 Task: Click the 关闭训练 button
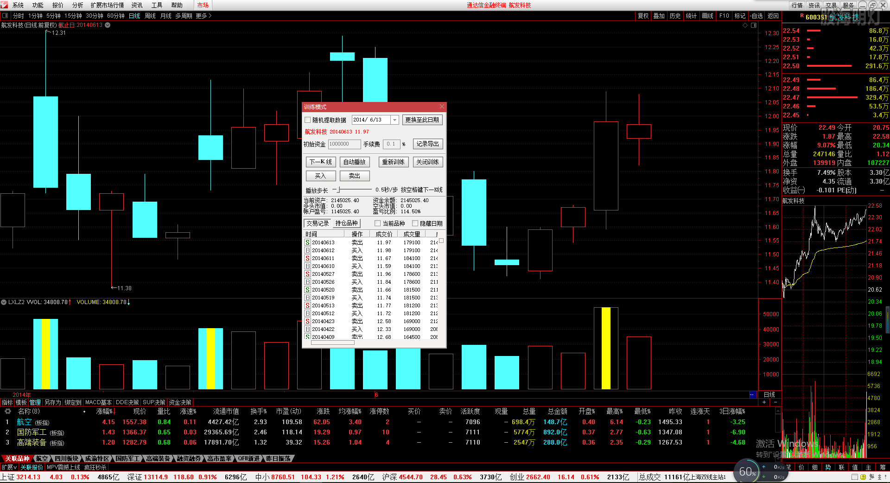[427, 162]
